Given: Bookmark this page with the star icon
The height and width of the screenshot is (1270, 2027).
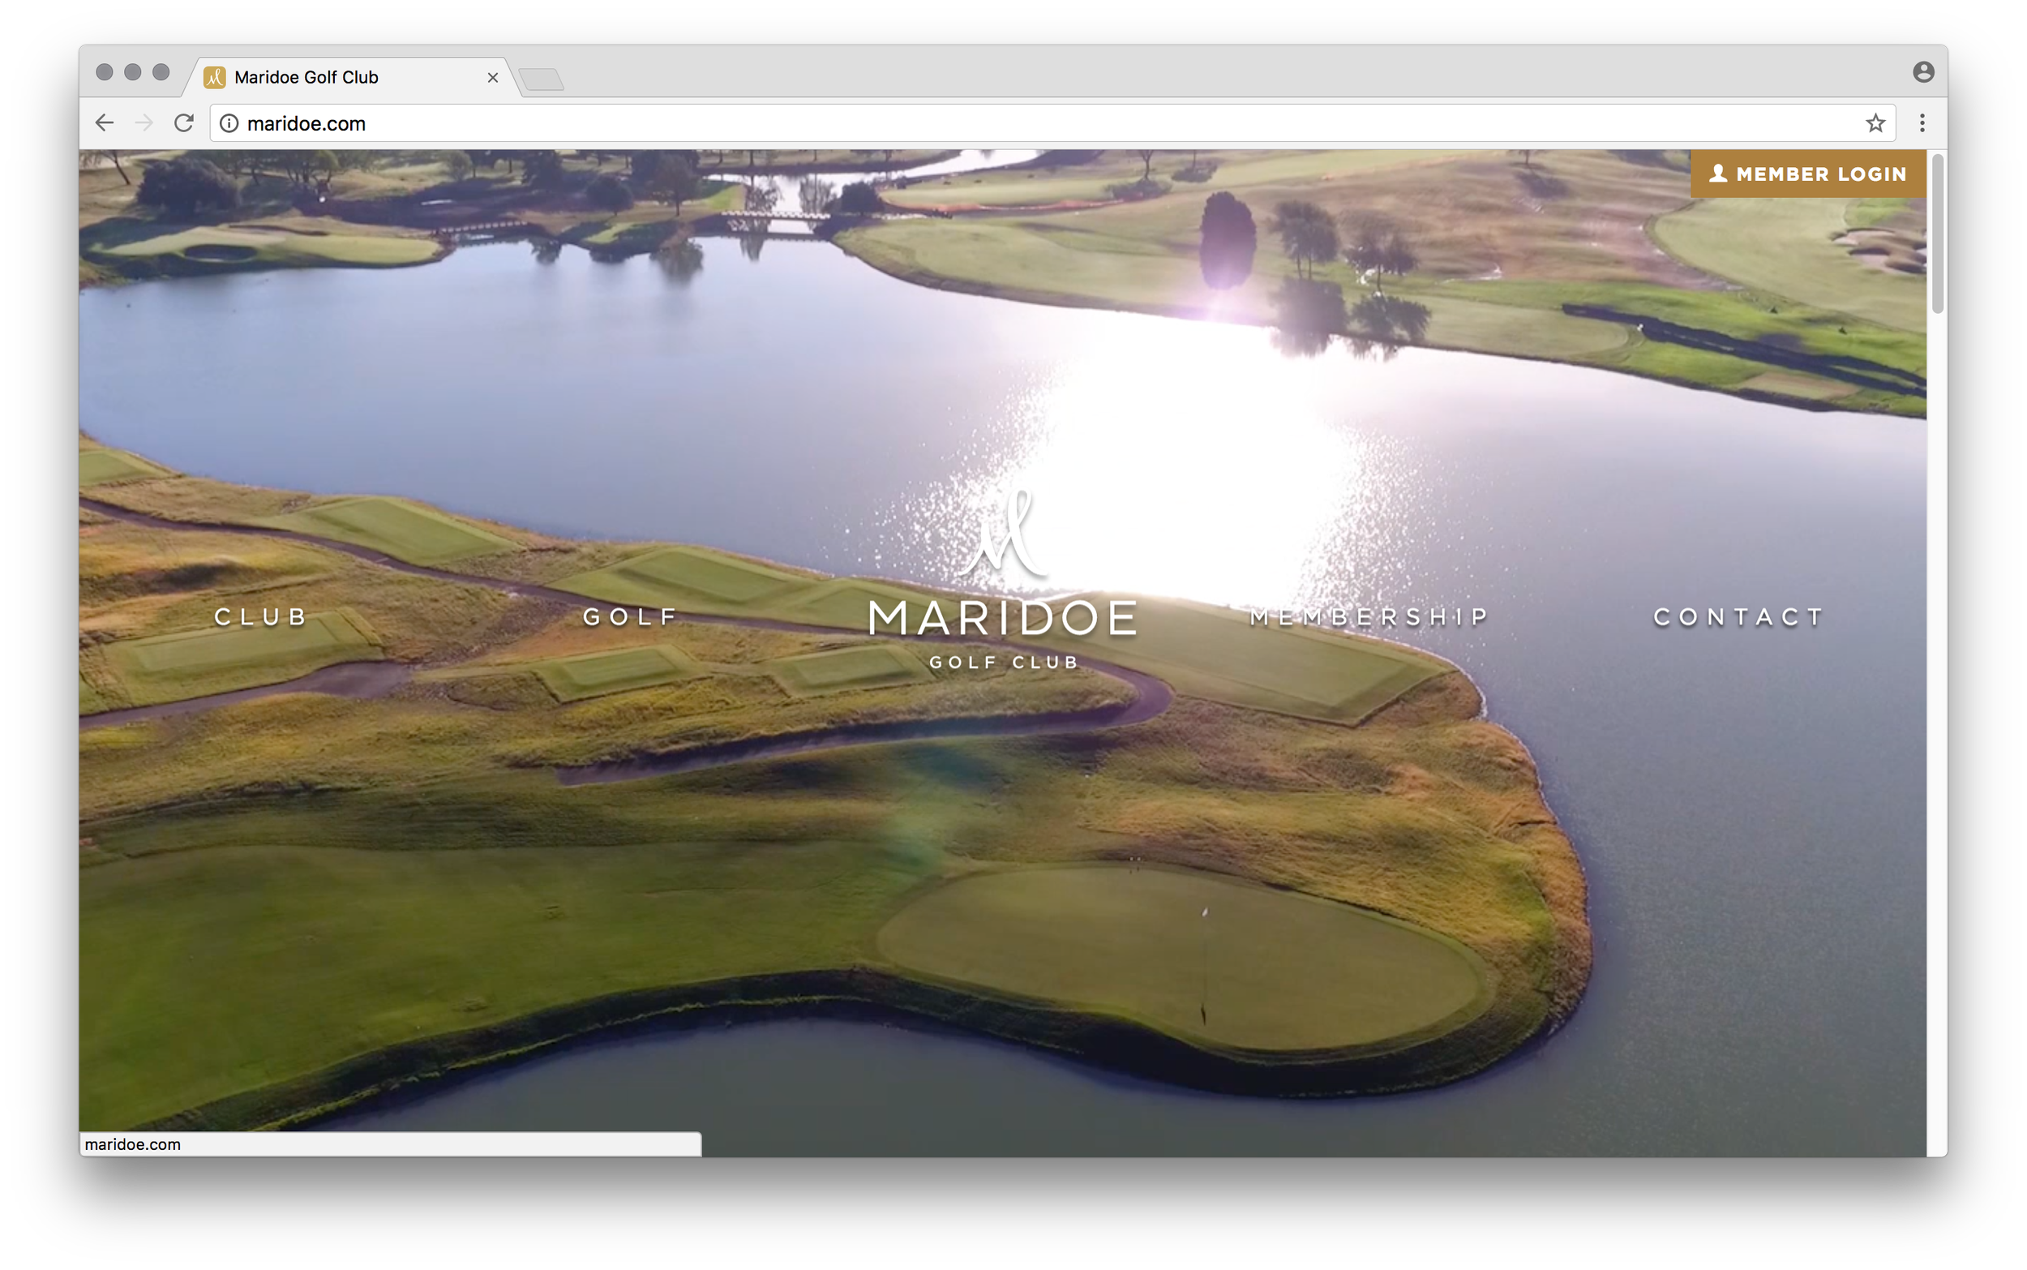Looking at the screenshot, I should coord(1875,123).
